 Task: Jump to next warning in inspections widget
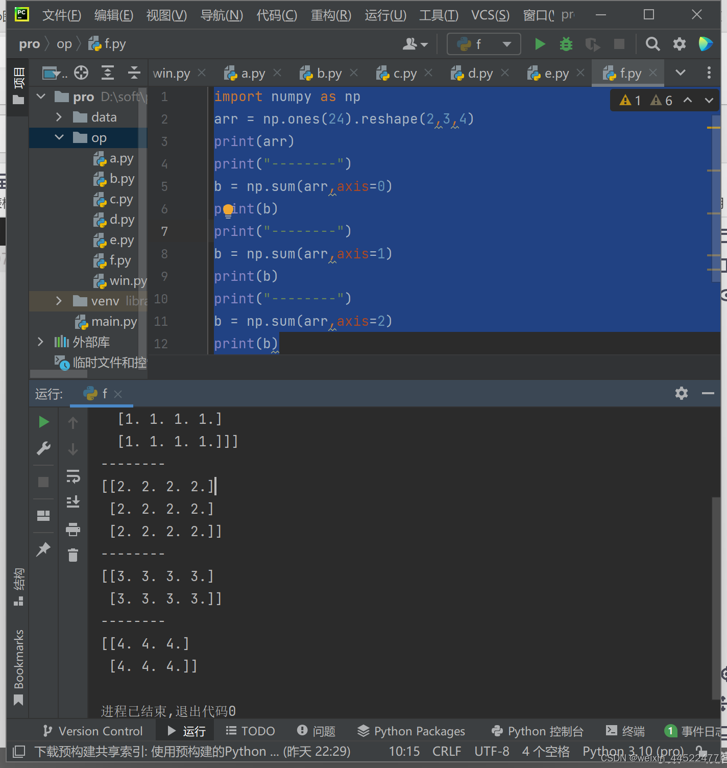tap(709, 100)
